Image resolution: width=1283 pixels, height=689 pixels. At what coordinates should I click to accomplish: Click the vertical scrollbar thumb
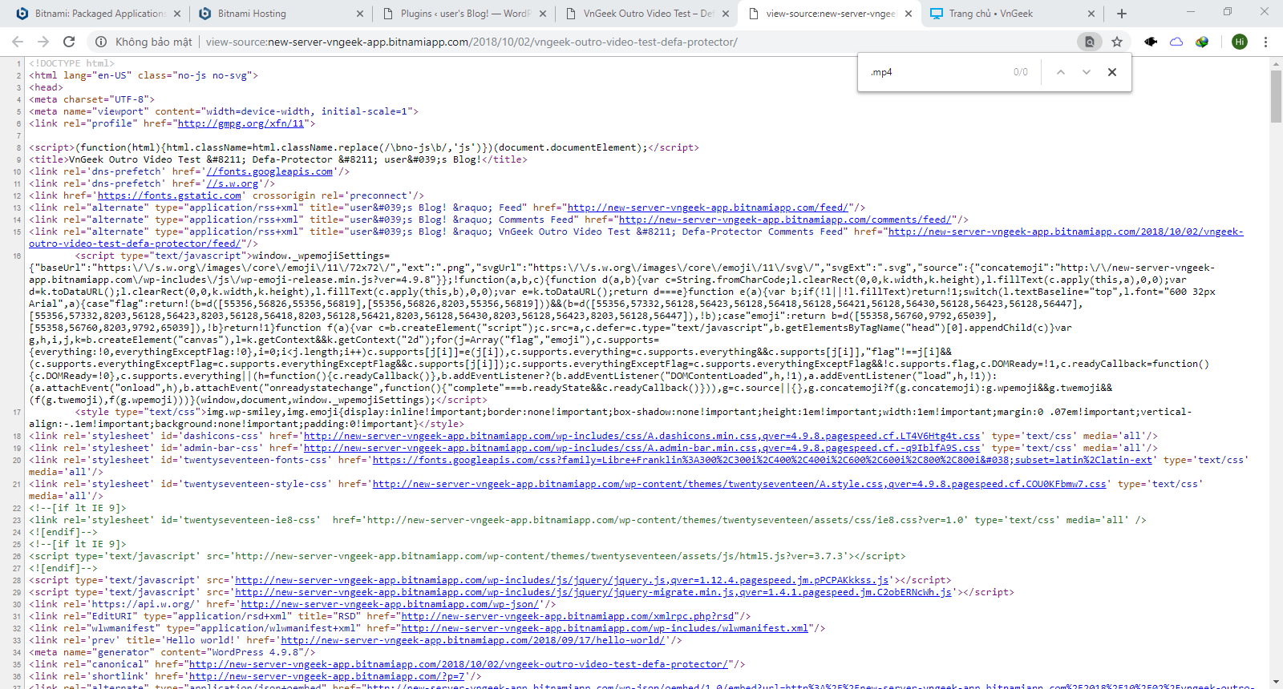point(1276,96)
